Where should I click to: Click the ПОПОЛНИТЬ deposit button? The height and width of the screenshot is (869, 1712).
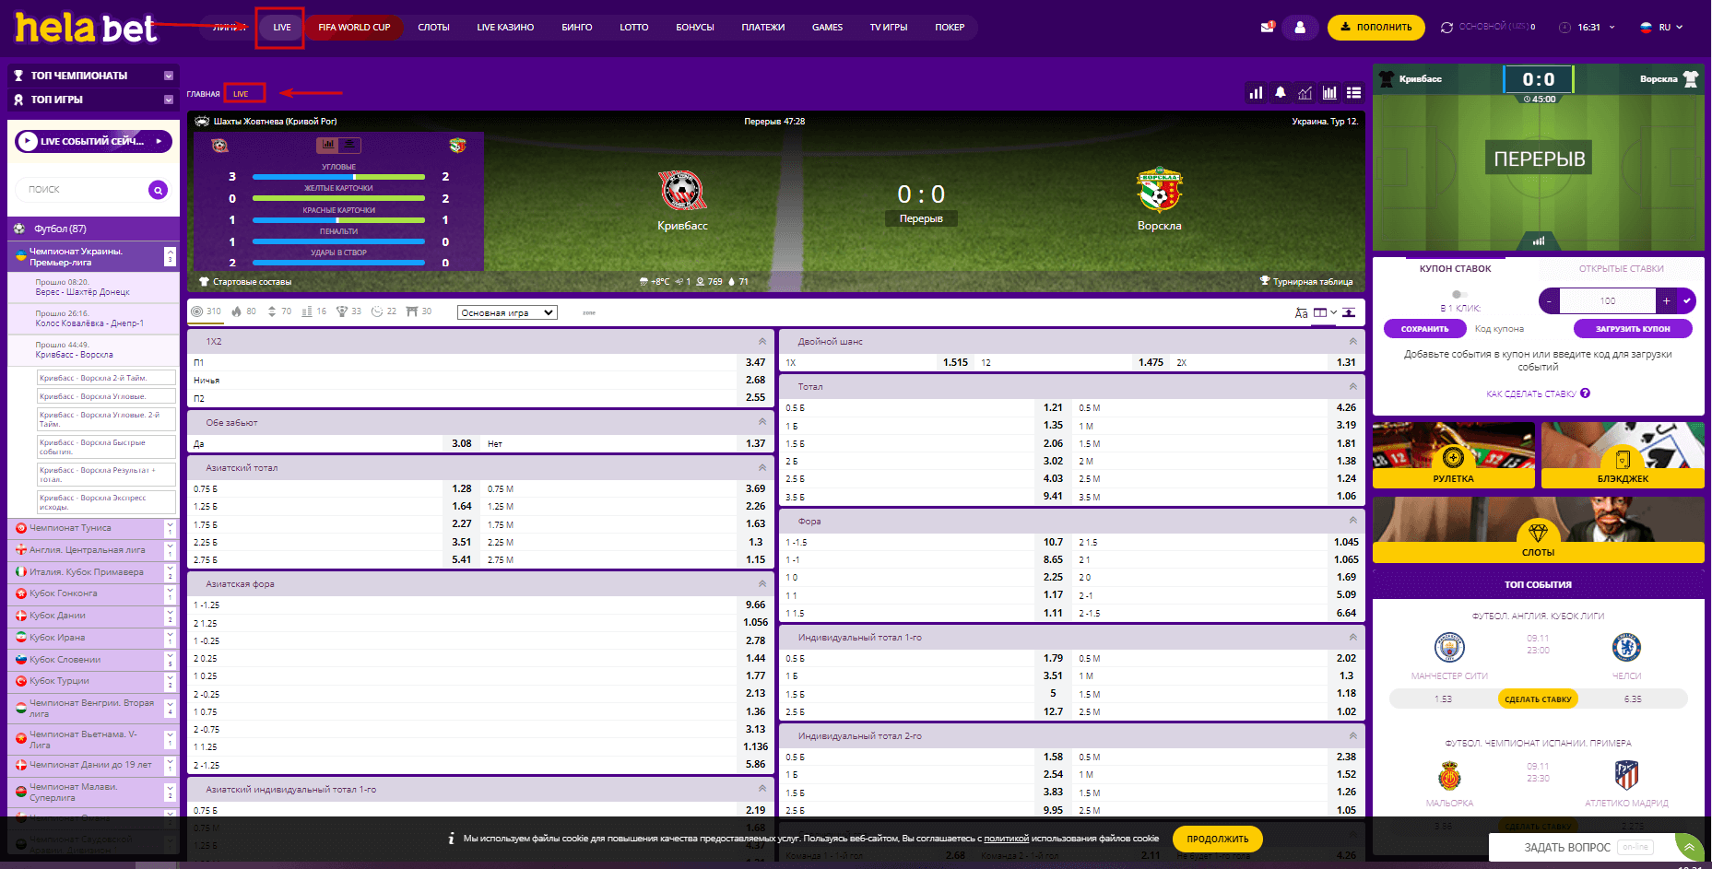pyautogui.click(x=1376, y=28)
